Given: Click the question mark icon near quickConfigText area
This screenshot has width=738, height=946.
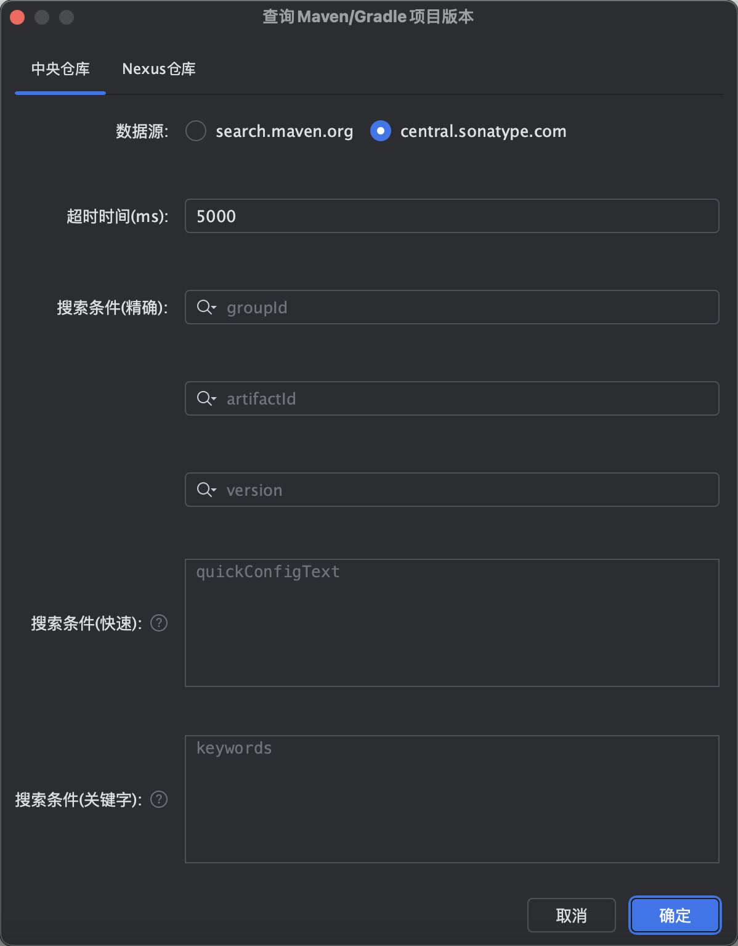Looking at the screenshot, I should coord(159,623).
